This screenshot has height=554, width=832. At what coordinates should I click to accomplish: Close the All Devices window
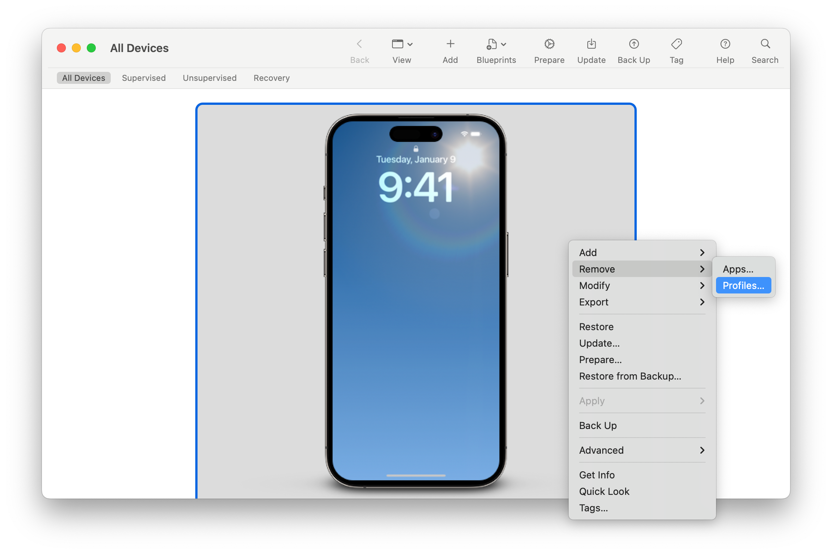pyautogui.click(x=61, y=48)
